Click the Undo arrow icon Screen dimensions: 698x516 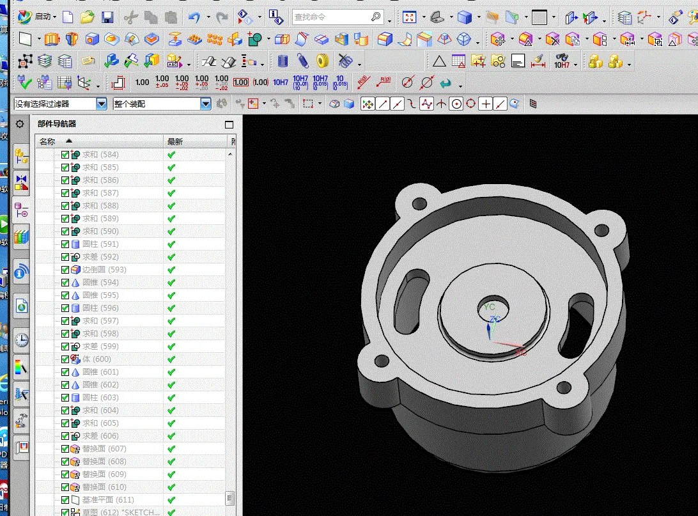195,17
